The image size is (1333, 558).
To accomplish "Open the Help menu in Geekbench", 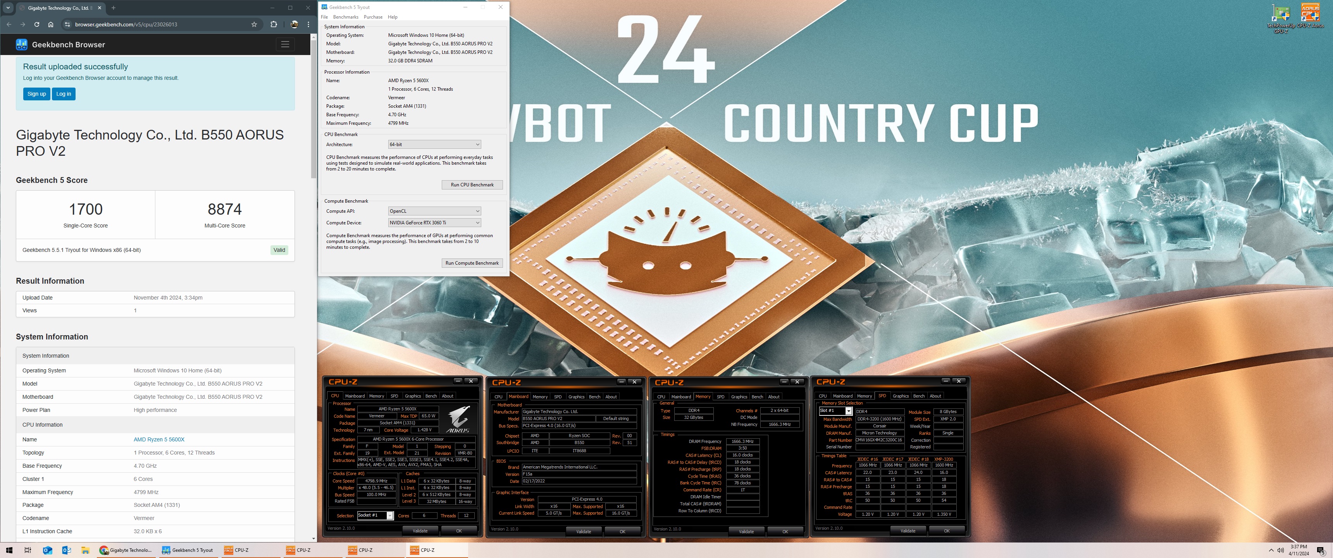I will 393,17.
